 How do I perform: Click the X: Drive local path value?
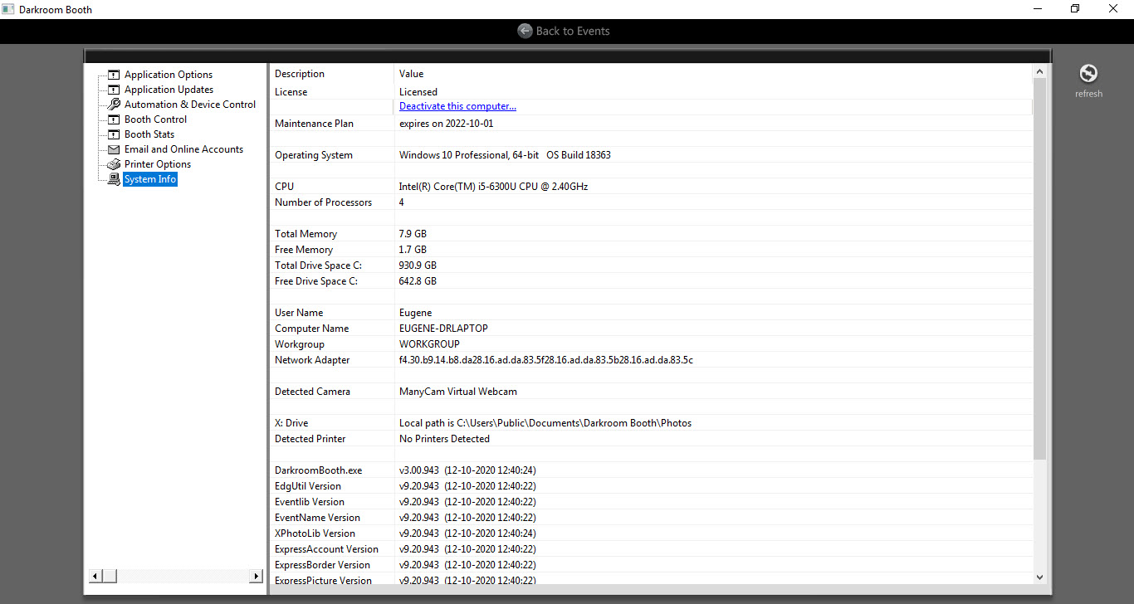click(x=545, y=423)
